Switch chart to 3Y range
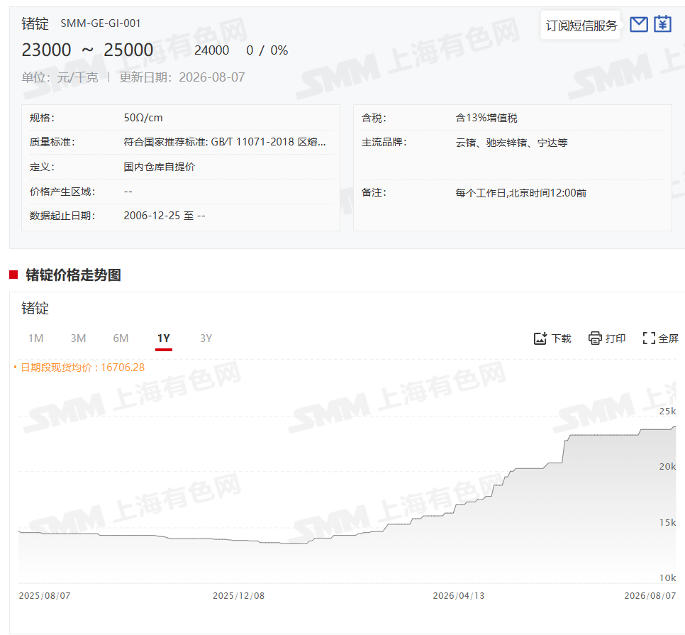 (x=206, y=338)
